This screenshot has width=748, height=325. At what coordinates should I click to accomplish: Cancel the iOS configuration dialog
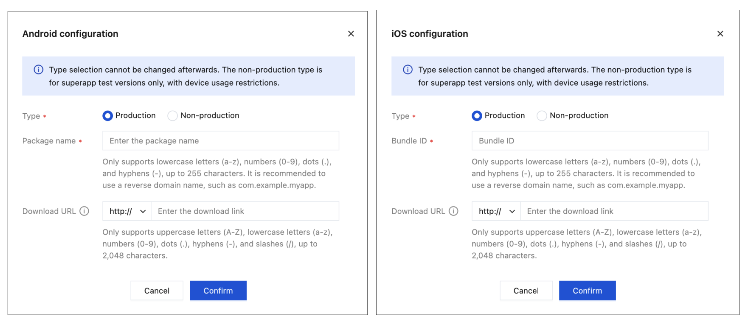pos(526,291)
